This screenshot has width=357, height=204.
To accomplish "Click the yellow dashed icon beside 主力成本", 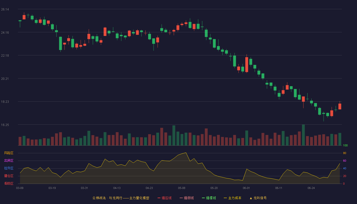I will pyautogui.click(x=225, y=198).
